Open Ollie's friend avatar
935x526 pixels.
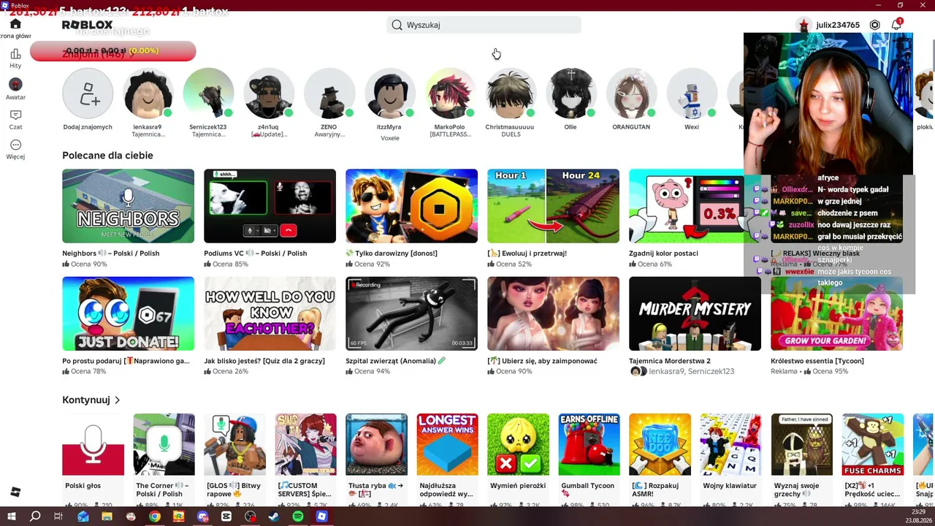pos(570,94)
